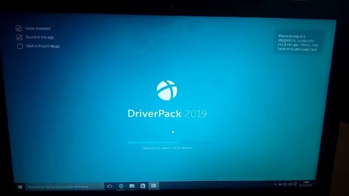Screen dimensions: 349x196
Task: Show hidden system tray icons
Action: 275,185
